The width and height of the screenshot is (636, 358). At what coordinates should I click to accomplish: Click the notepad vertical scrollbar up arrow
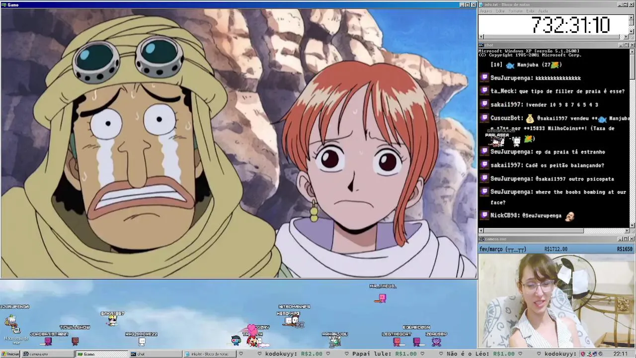632,17
